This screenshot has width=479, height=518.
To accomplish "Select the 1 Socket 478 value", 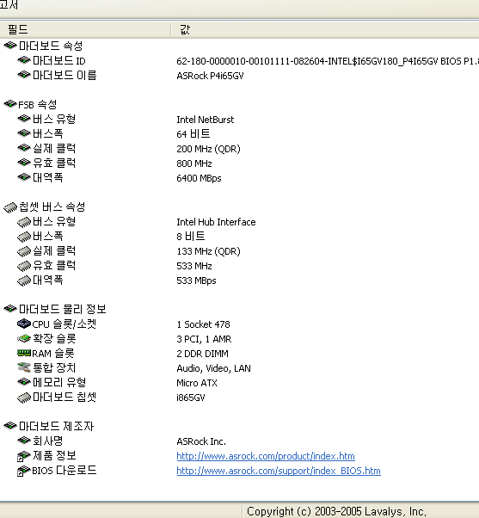I will coord(203,324).
